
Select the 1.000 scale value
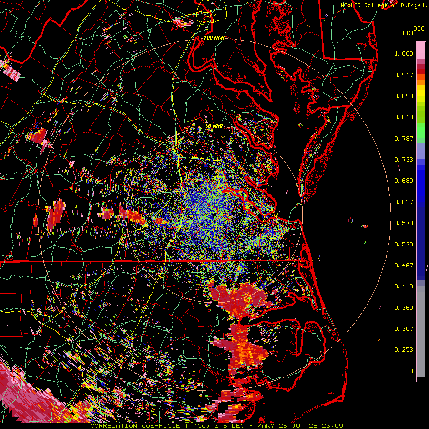coord(404,53)
